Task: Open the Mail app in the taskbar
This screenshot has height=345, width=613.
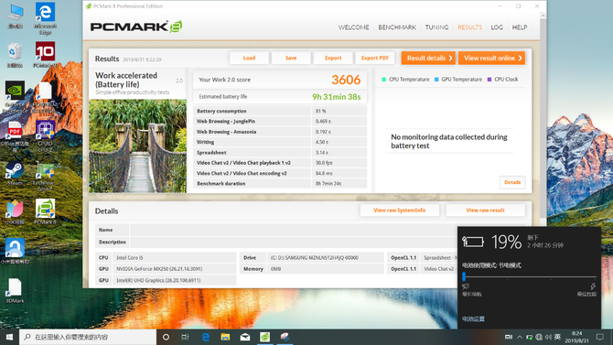Action: (245, 337)
